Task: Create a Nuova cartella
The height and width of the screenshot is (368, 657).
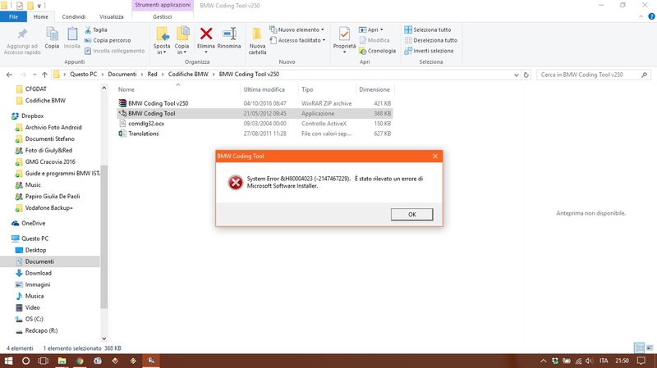Action: 257,41
